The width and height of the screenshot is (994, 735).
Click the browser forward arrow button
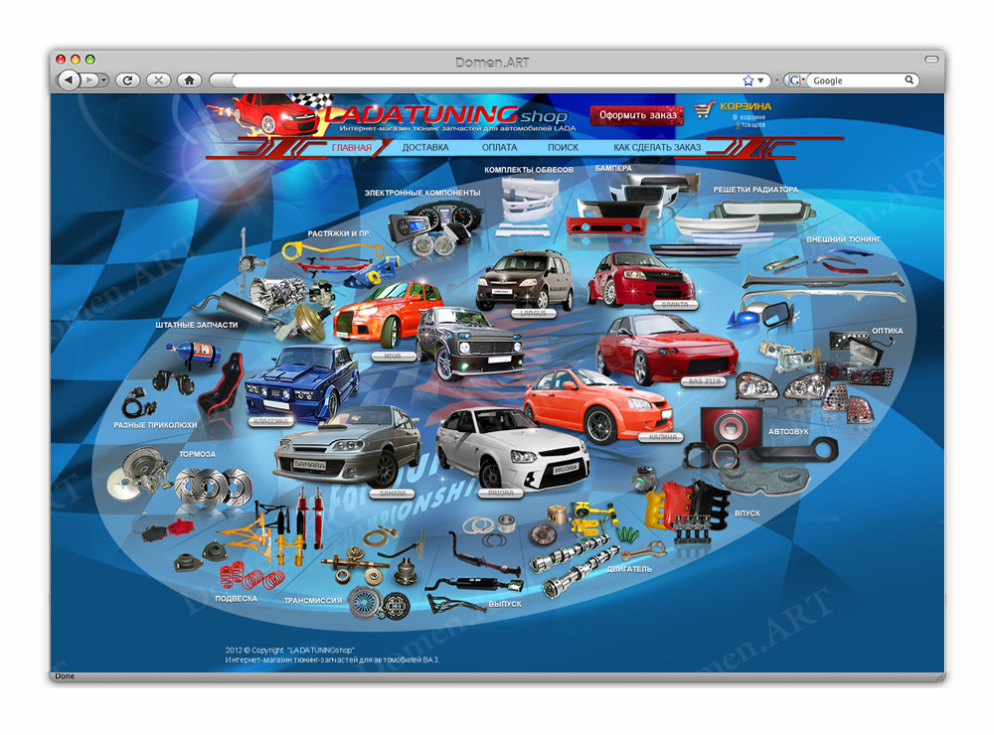(x=89, y=79)
